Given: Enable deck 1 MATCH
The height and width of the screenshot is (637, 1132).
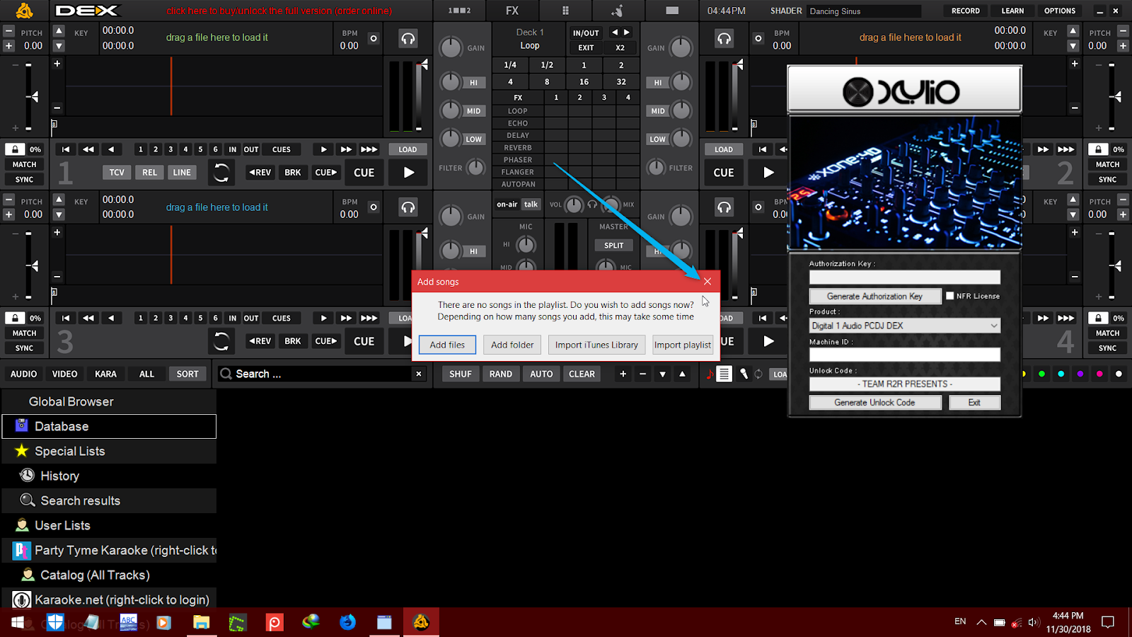Looking at the screenshot, I should (24, 164).
